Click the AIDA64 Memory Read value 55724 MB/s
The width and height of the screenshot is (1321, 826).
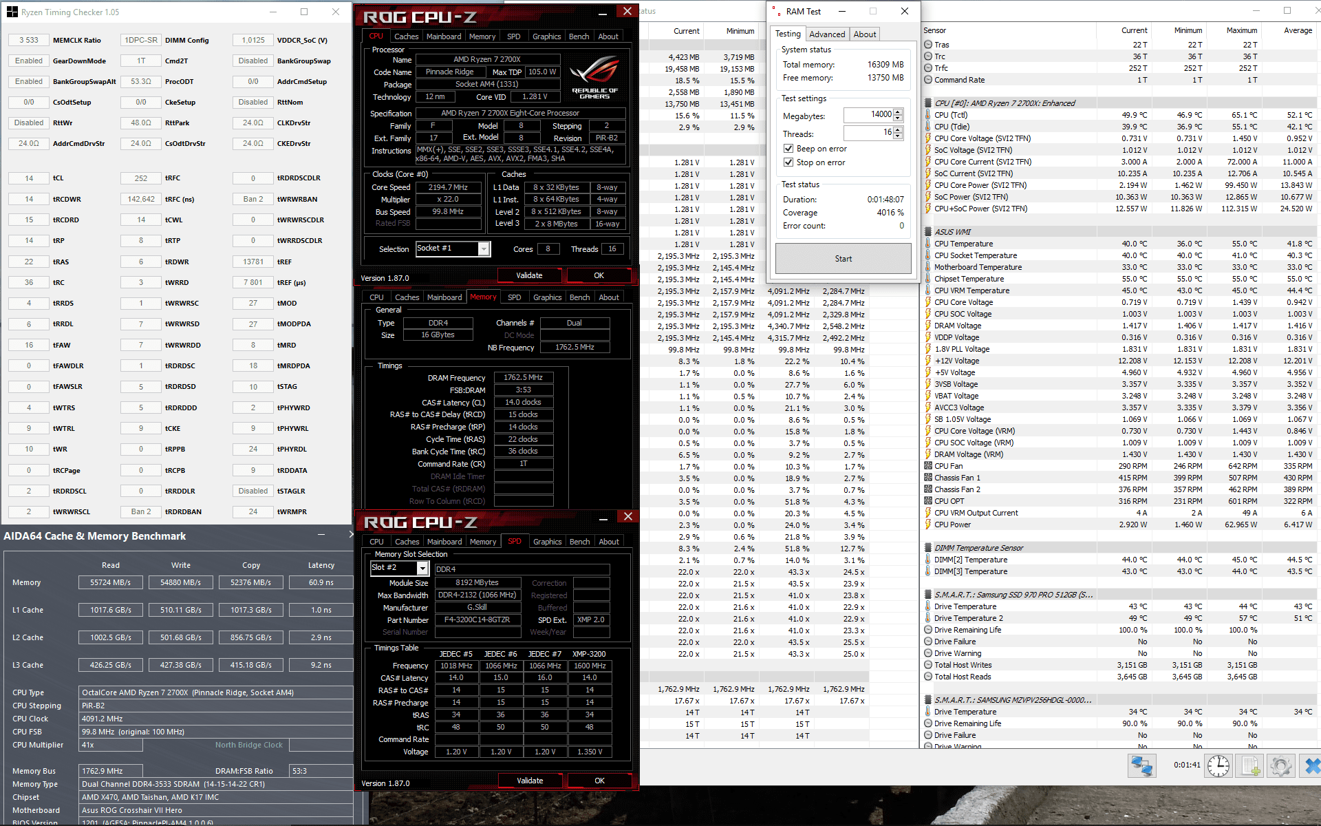110,582
